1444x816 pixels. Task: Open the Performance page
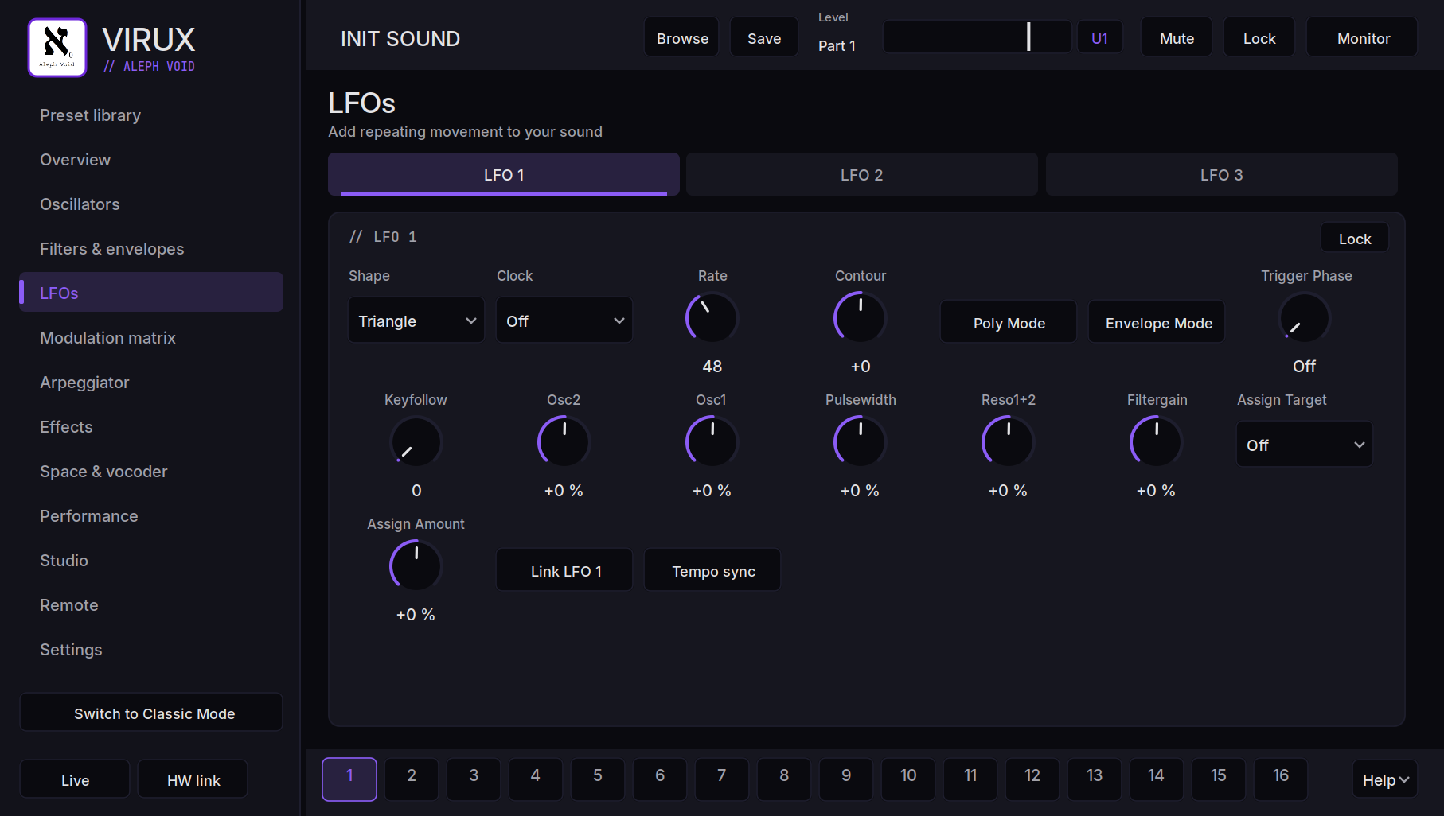(x=151, y=515)
